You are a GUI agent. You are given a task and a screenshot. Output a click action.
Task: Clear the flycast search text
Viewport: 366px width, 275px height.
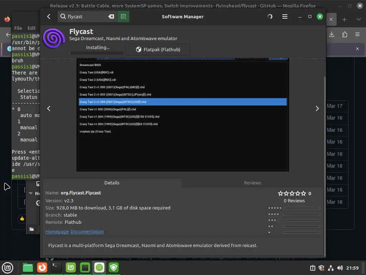coord(111,16)
